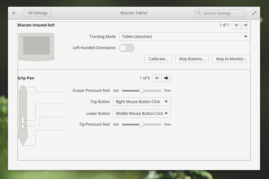Click the Wacom Tablet window title

point(134,13)
